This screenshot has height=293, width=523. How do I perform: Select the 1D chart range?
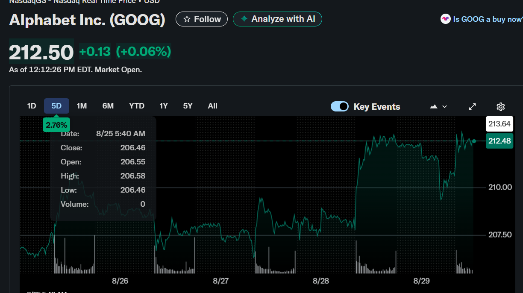[32, 106]
